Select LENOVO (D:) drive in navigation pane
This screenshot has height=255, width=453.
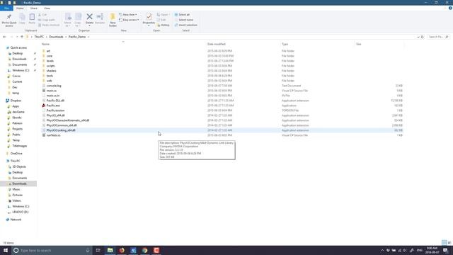pos(21,212)
